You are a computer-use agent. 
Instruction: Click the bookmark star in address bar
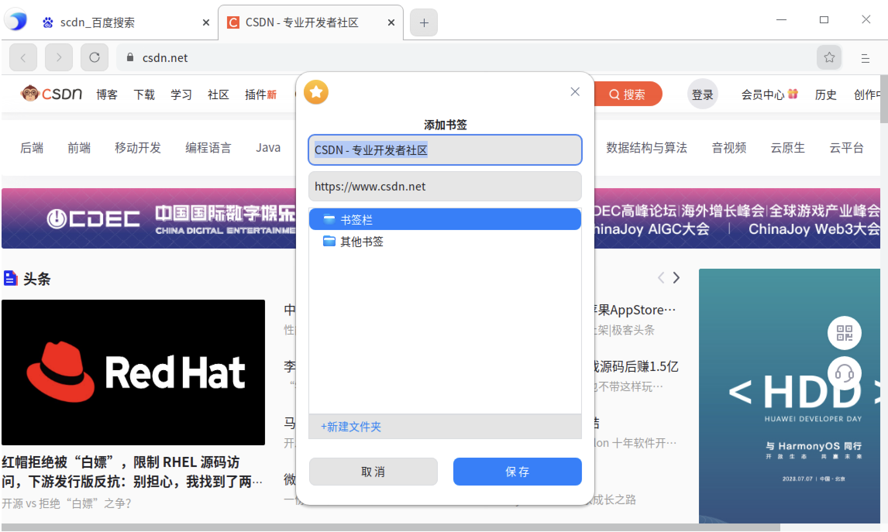coord(829,58)
